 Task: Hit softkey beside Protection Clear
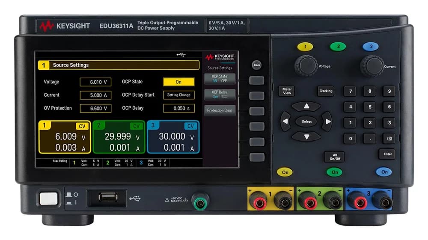[256, 111]
